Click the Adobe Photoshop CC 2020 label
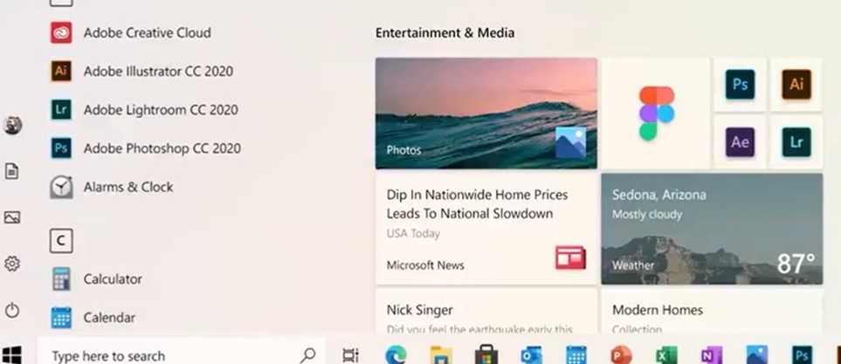 pyautogui.click(x=162, y=148)
